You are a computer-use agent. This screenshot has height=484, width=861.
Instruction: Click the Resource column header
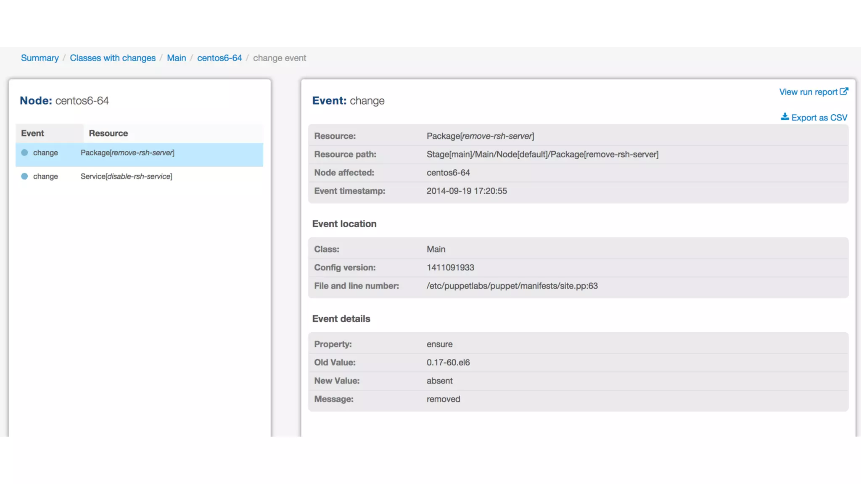pos(108,133)
